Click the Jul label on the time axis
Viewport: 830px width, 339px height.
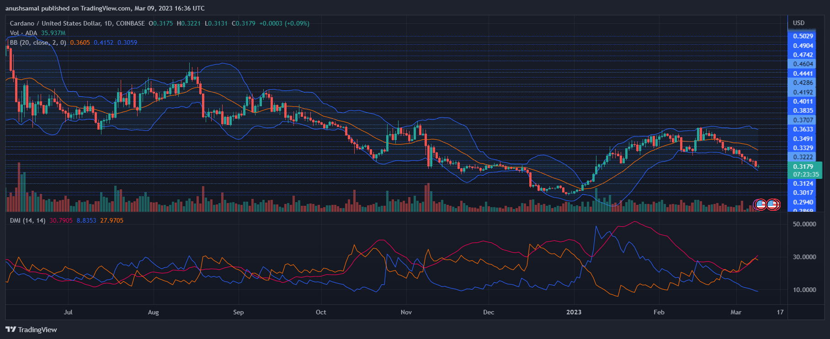tap(68, 312)
